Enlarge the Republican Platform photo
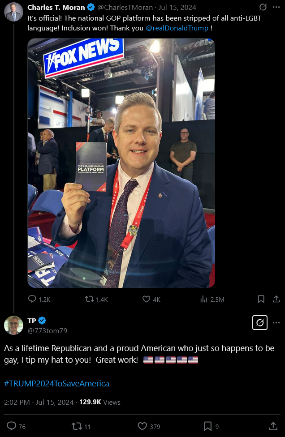This screenshot has height=437, width=285. point(121,163)
